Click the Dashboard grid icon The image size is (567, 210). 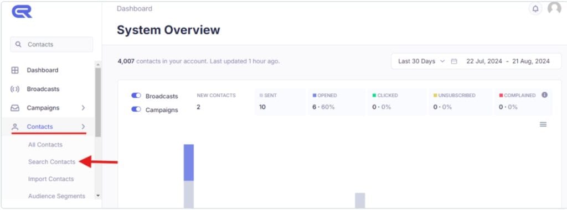click(15, 70)
